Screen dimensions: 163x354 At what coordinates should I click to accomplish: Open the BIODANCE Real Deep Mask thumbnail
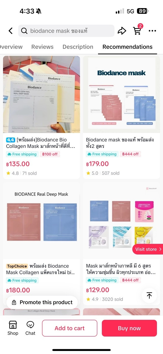coord(41,220)
